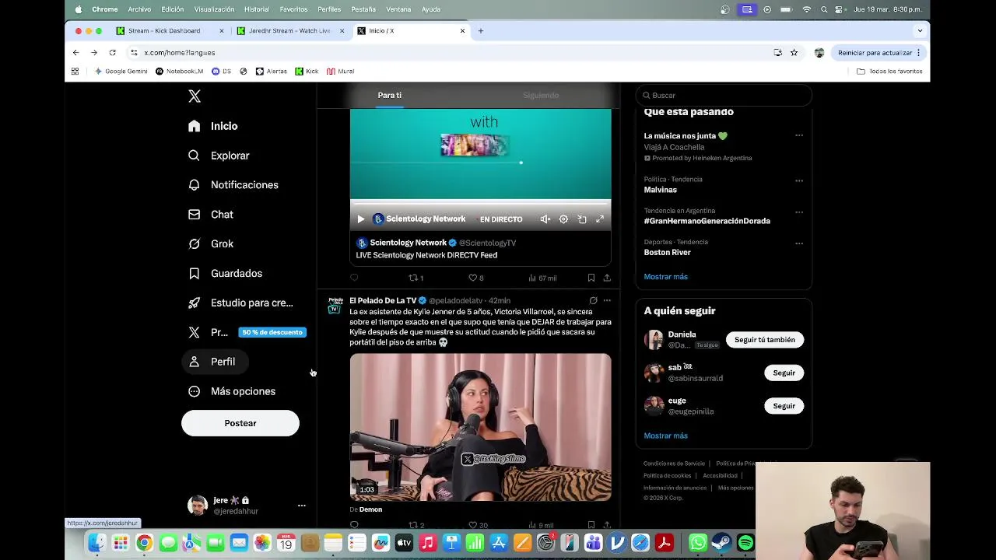
Task: Open the Kick bookmark
Action: click(307, 72)
